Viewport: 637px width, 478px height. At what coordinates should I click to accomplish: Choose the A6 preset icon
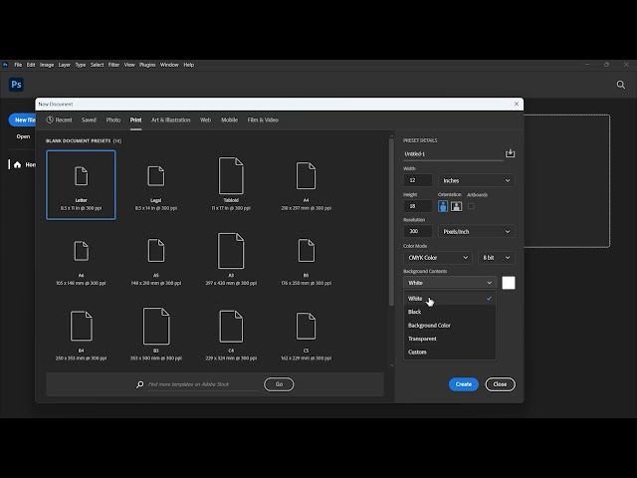[82, 251]
